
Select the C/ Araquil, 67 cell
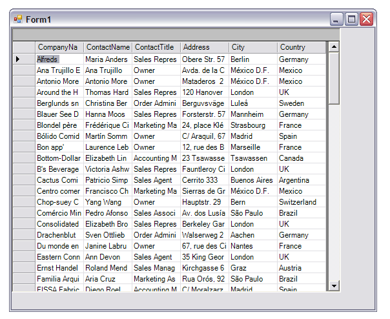[205, 136]
